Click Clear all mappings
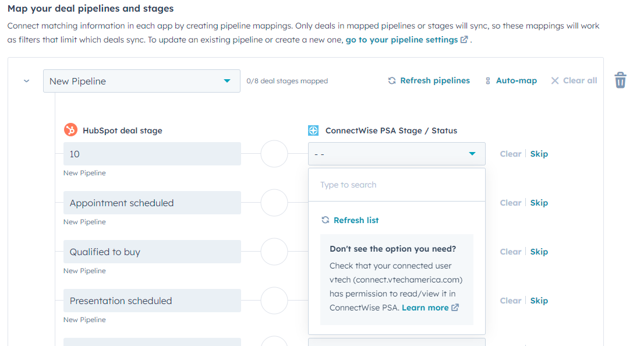 [x=574, y=81]
